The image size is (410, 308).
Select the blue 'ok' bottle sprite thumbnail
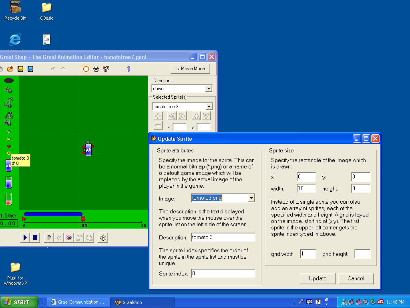(8, 165)
